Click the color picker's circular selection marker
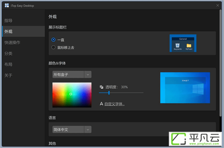 [71, 94]
